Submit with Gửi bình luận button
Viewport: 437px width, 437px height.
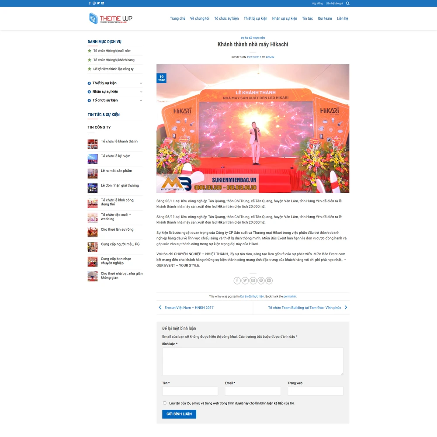tap(179, 414)
